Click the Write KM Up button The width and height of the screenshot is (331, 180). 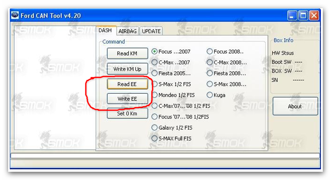tap(127, 69)
